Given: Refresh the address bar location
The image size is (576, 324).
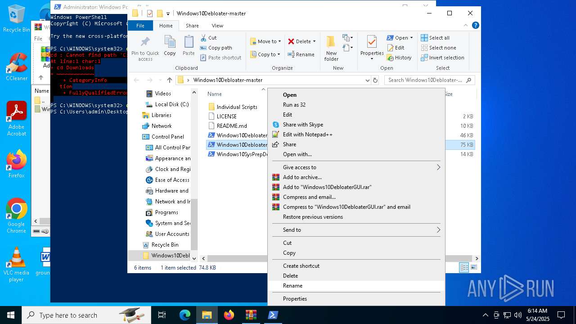Looking at the screenshot, I should click(x=375, y=80).
